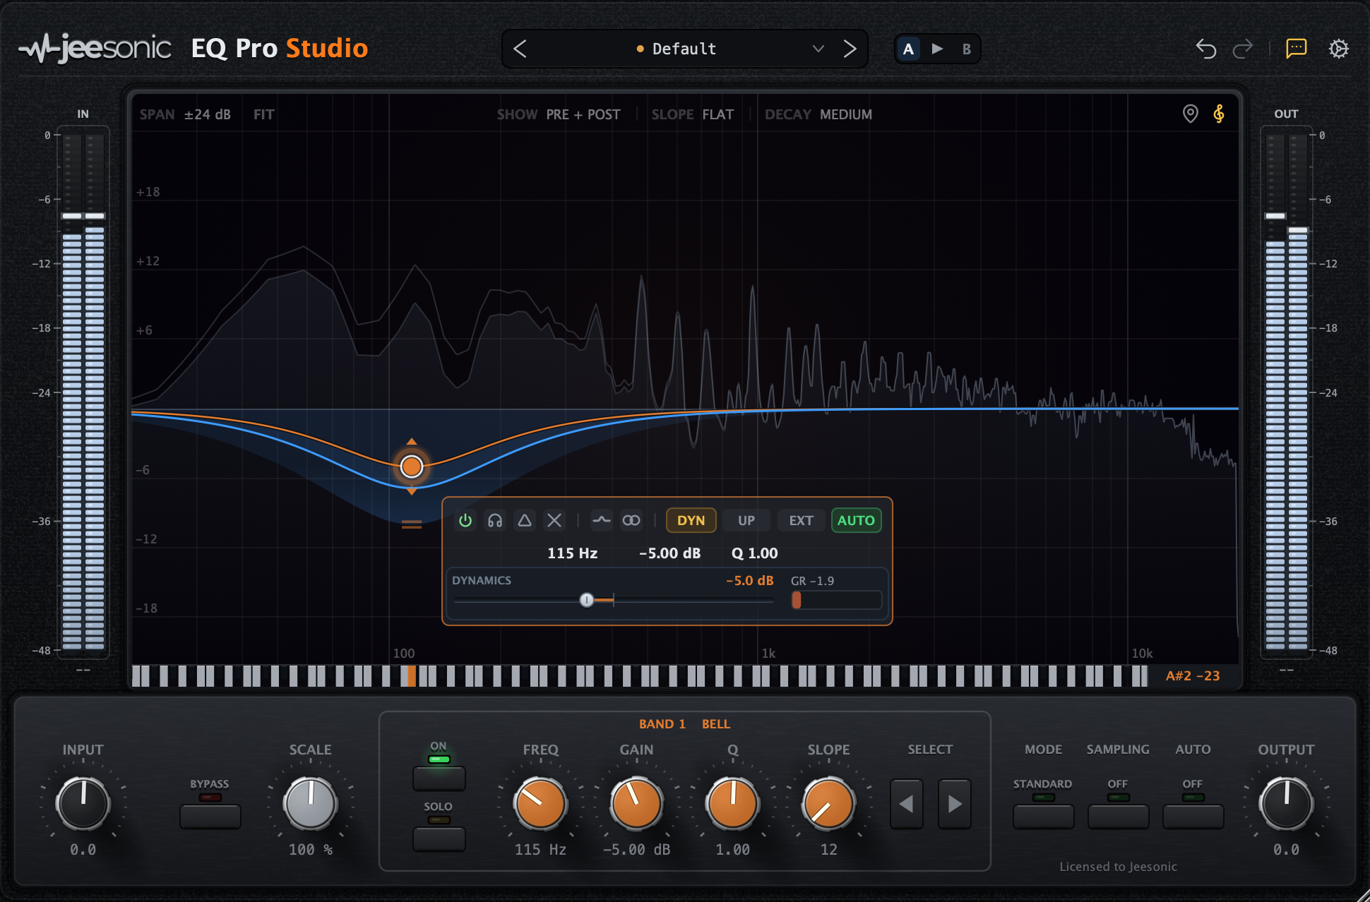The height and width of the screenshot is (902, 1370).
Task: Click the SCALE knob
Action: (x=310, y=803)
